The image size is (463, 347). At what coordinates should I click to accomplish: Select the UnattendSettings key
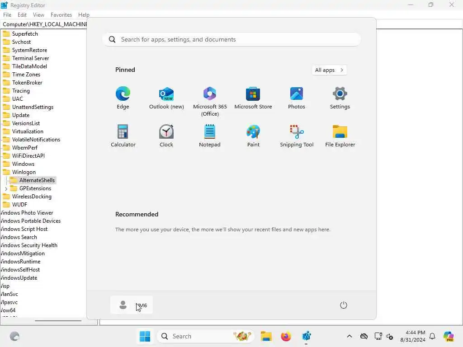[33, 107]
